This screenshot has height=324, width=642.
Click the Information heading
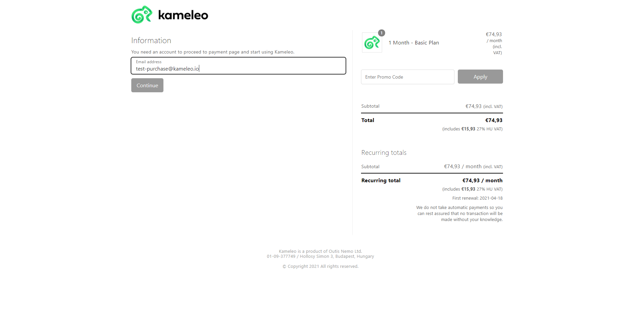click(x=151, y=40)
